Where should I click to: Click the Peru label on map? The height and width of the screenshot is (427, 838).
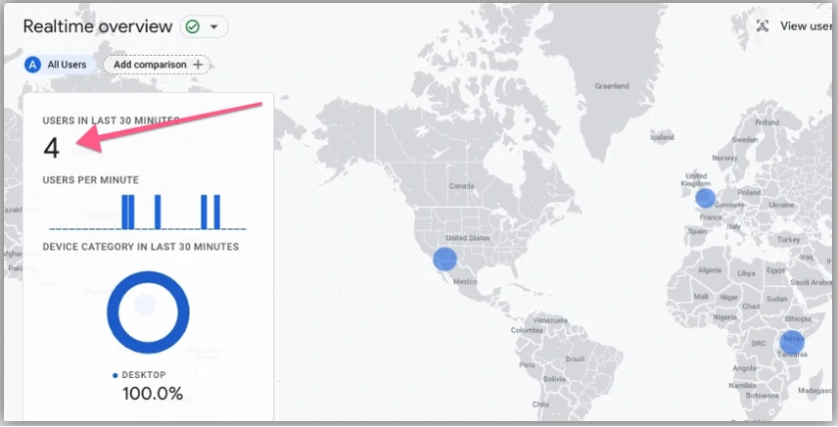(527, 365)
